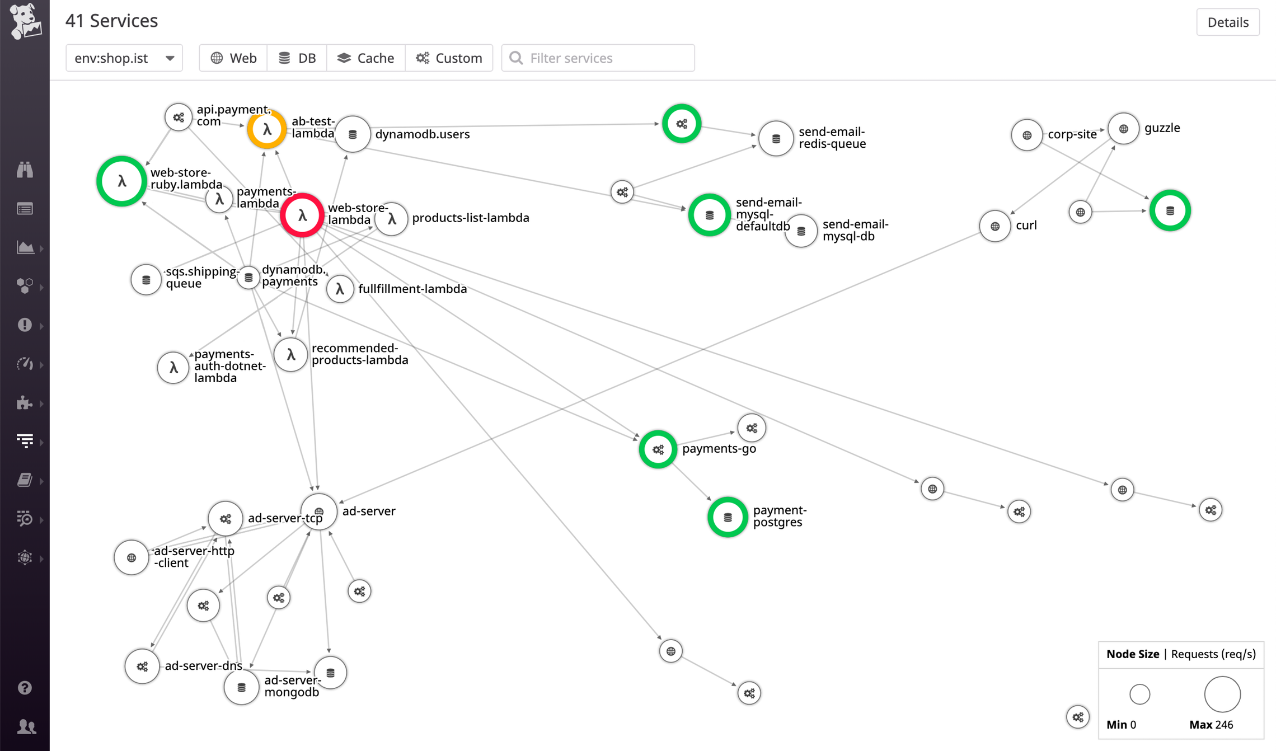Select the Metrics gauge icon
This screenshot has width=1276, height=751.
click(25, 364)
